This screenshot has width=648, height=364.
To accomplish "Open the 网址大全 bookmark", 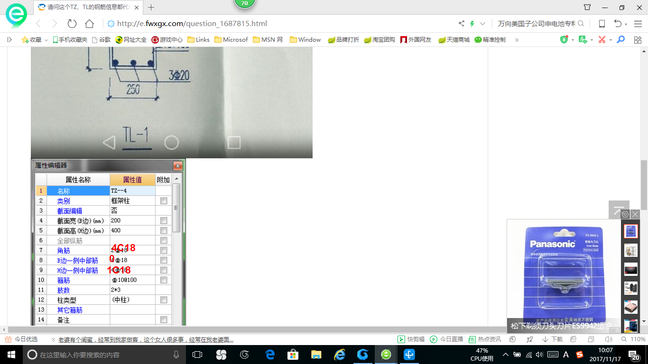I will [x=131, y=40].
